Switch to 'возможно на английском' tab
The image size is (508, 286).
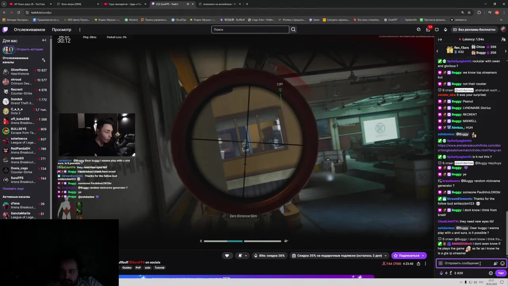coord(219,4)
